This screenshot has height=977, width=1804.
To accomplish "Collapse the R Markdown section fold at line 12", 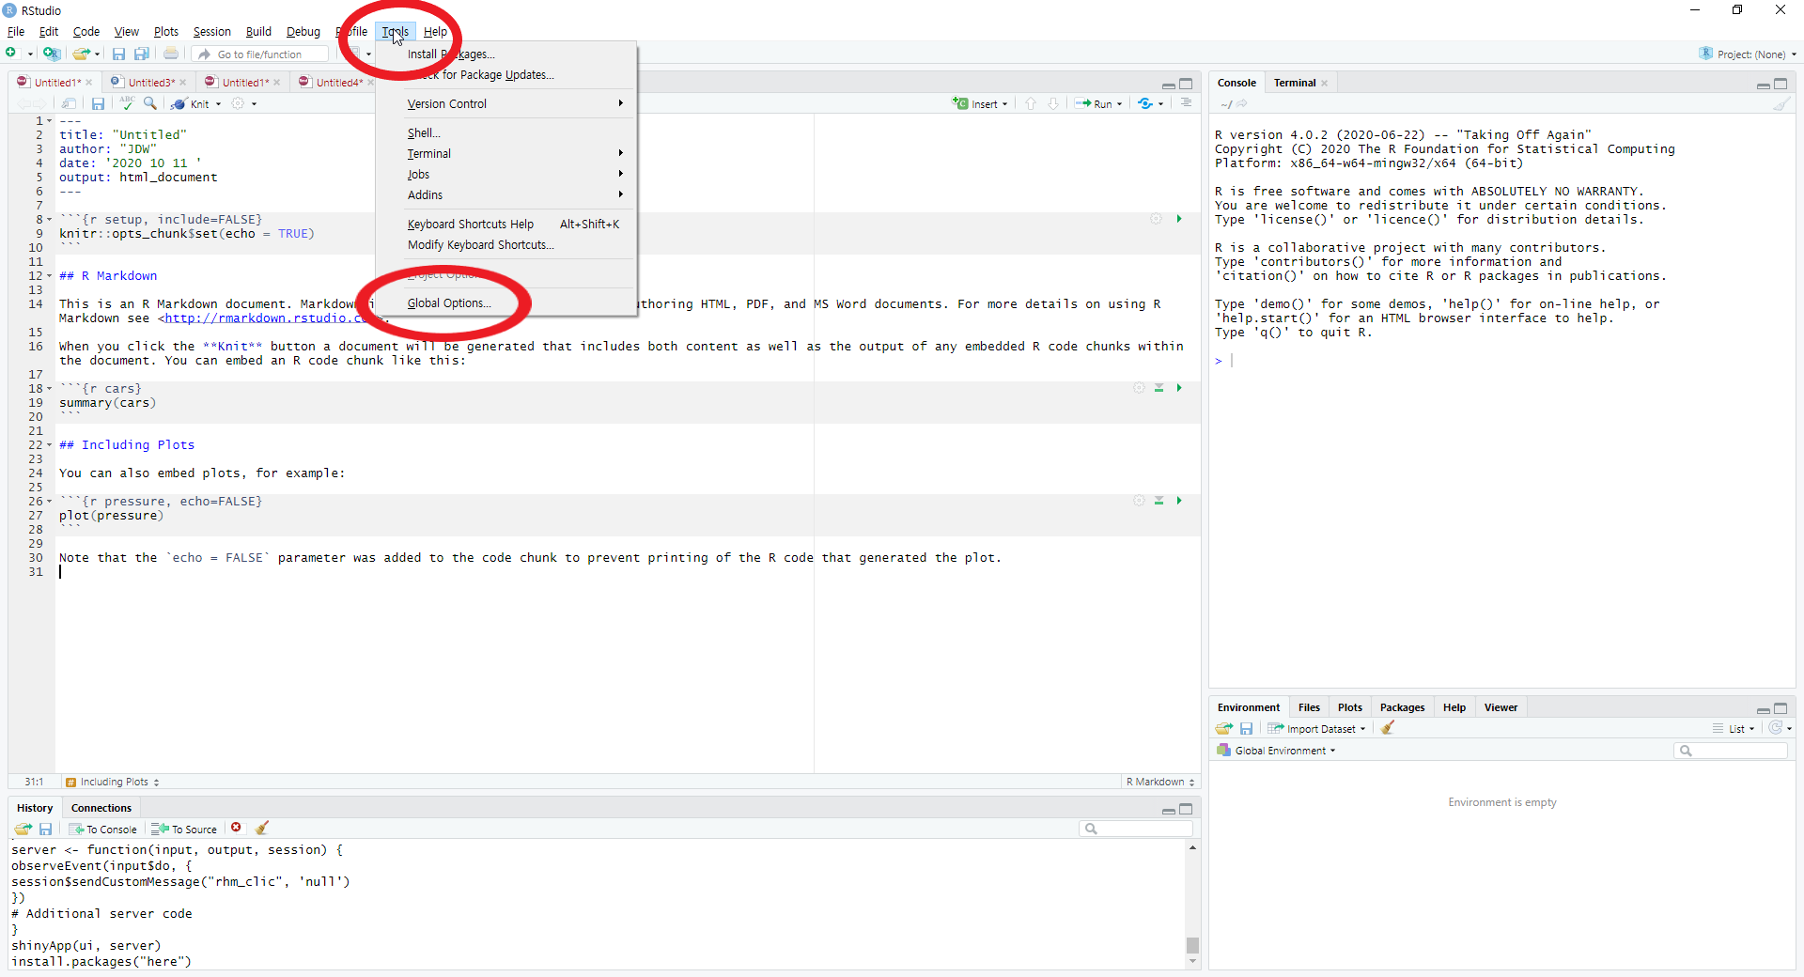I will point(50,276).
